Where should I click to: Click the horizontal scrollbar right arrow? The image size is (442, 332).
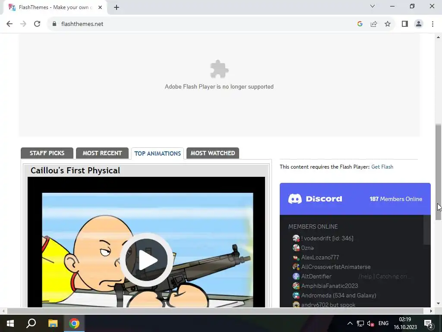[x=431, y=311]
